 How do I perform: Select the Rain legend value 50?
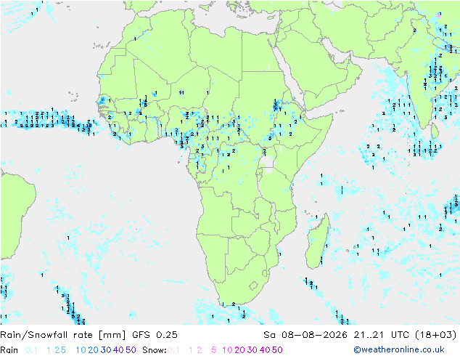131,350
